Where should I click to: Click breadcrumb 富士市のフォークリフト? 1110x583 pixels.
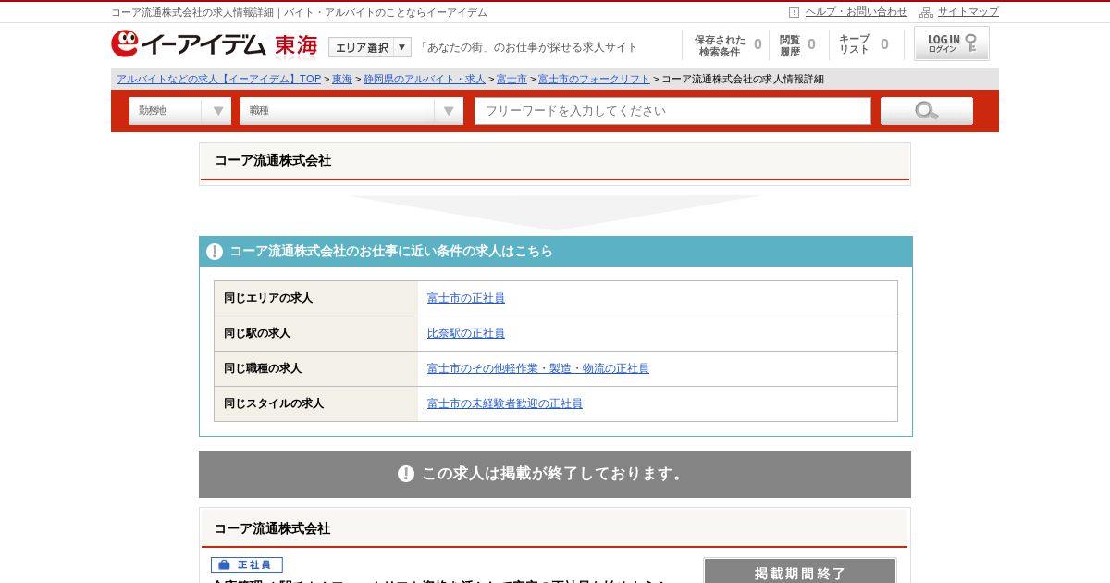pyautogui.click(x=594, y=80)
